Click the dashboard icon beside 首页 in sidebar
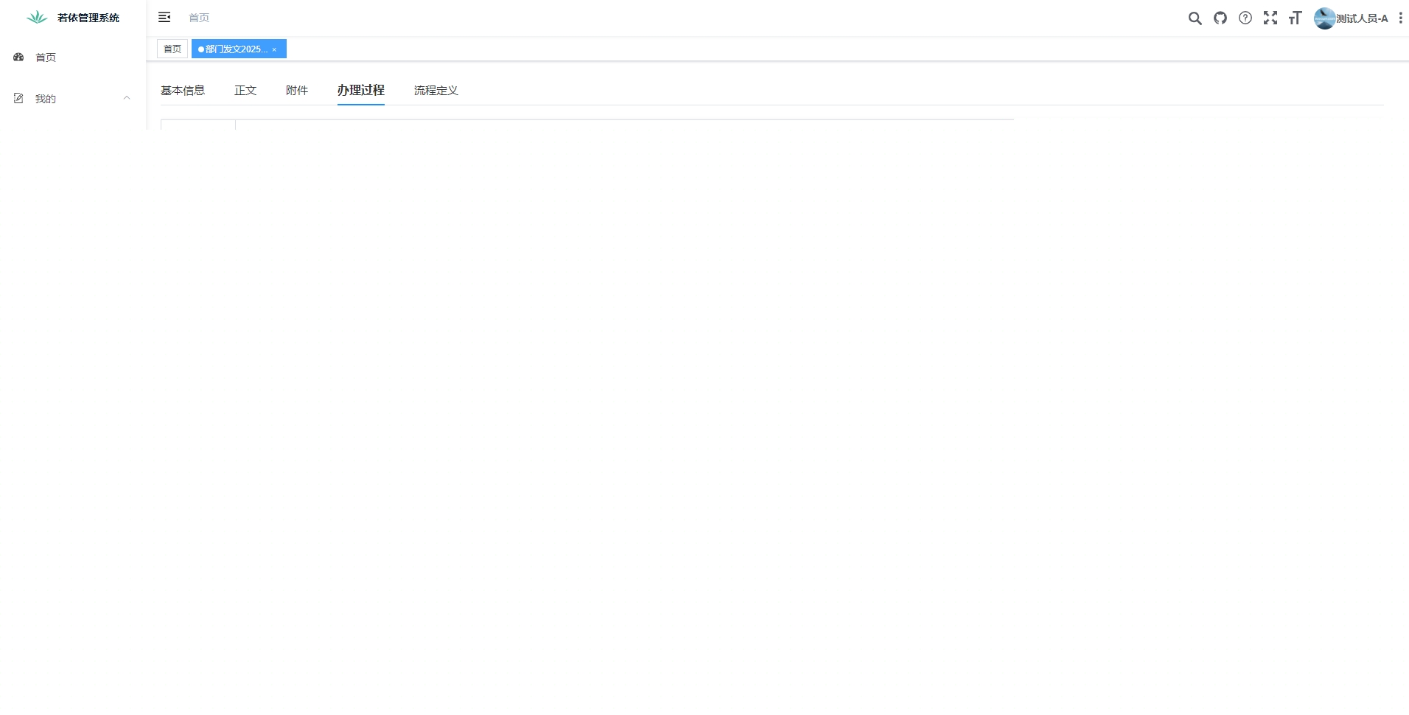 coord(18,57)
